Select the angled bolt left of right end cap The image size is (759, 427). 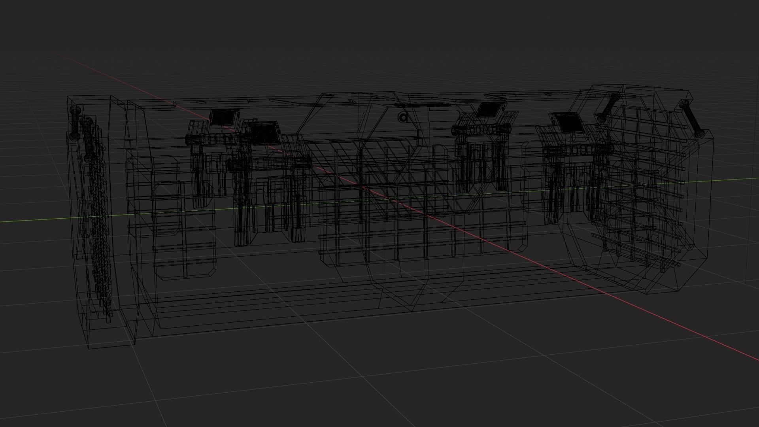pyautogui.click(x=609, y=107)
